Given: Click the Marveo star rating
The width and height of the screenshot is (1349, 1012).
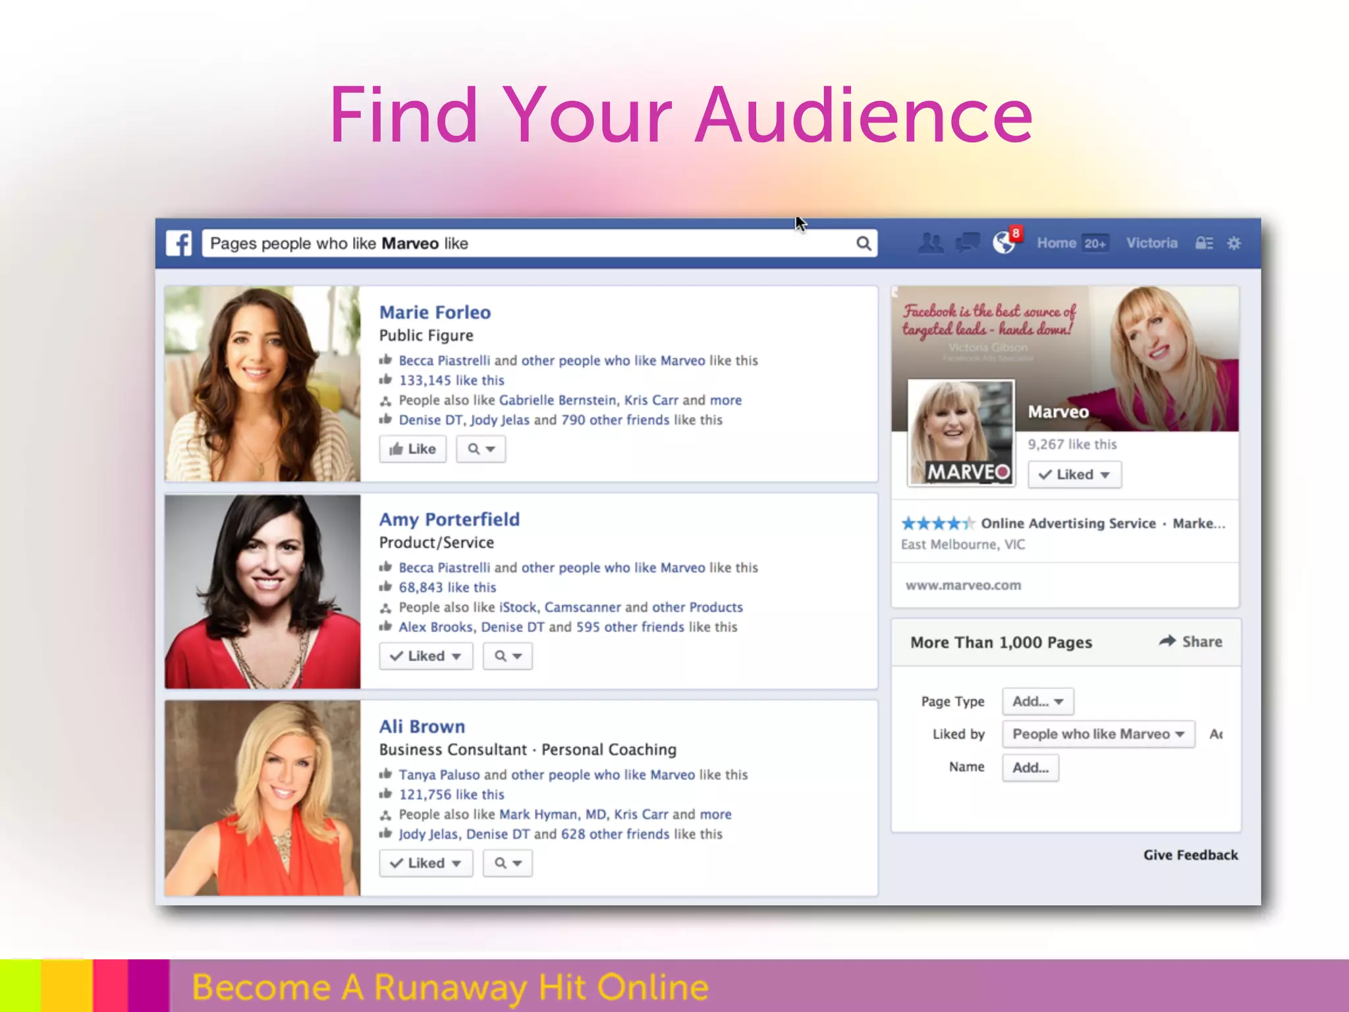Looking at the screenshot, I should pyautogui.click(x=937, y=524).
